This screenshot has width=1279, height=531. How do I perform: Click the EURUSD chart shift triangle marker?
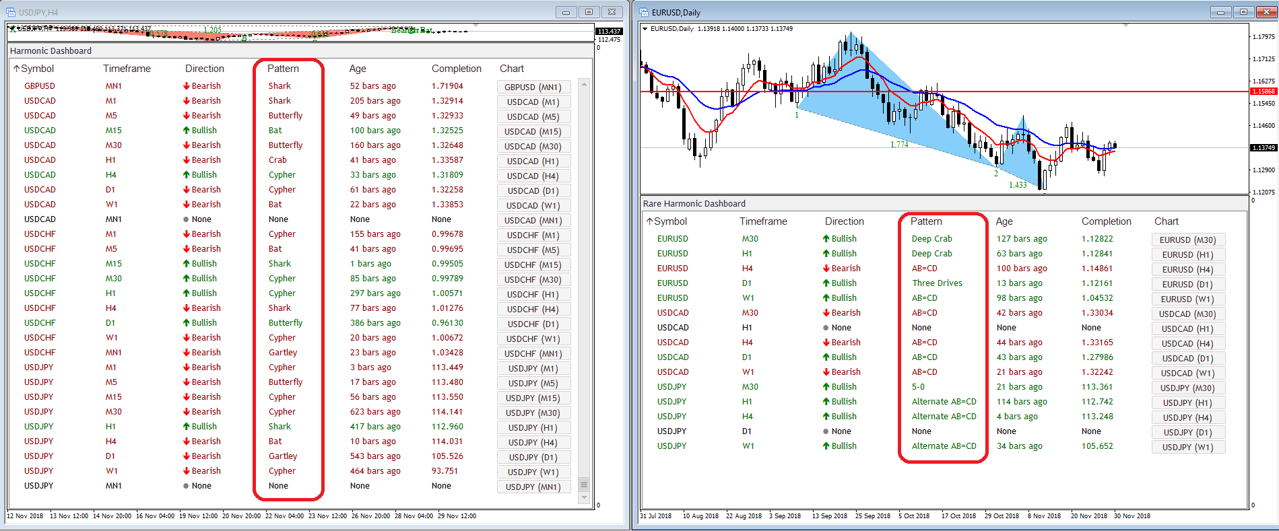(1125, 25)
